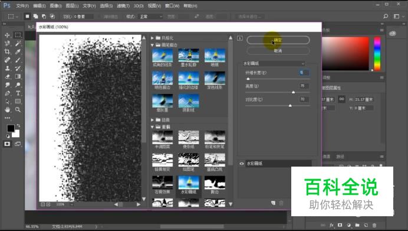Select the Zoom tool in the toolbox

click(18, 110)
